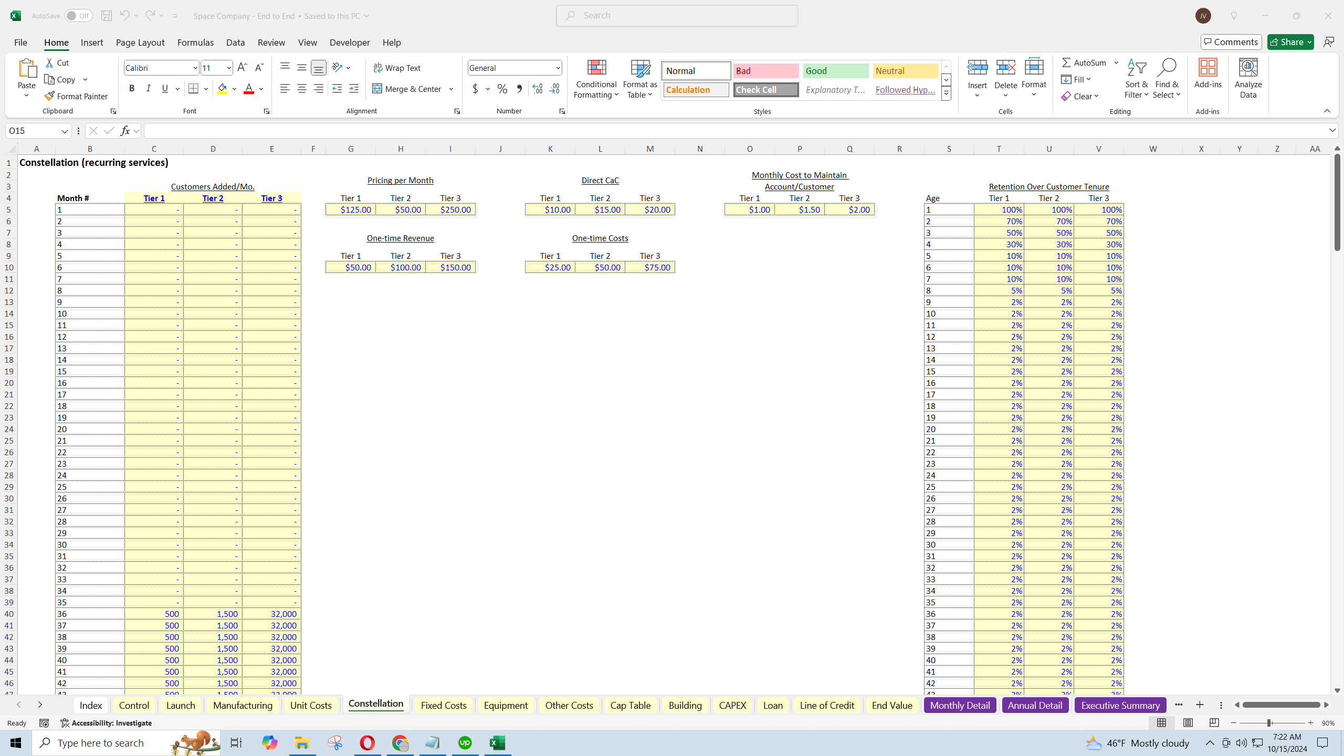Viewport: 1344px width, 756px height.
Task: Apply Percent Style format
Action: click(502, 89)
